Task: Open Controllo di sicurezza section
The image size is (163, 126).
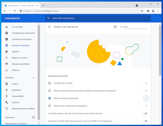Action: 22,39
